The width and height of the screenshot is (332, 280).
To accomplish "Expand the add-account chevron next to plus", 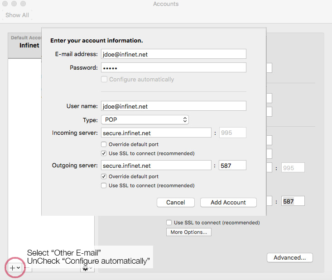I will click(19, 268).
